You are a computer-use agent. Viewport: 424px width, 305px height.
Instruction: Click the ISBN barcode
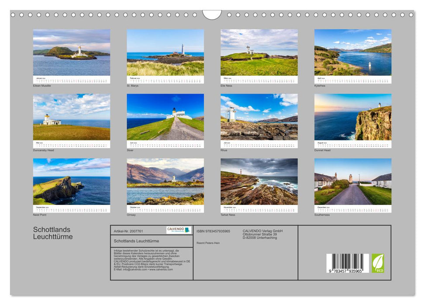click(x=348, y=263)
